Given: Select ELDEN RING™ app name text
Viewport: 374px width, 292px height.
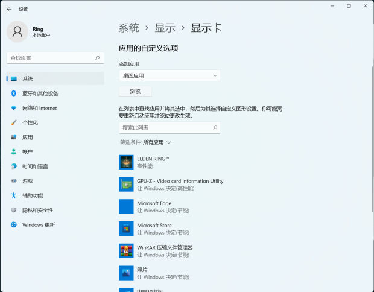Looking at the screenshot, I should [153, 159].
